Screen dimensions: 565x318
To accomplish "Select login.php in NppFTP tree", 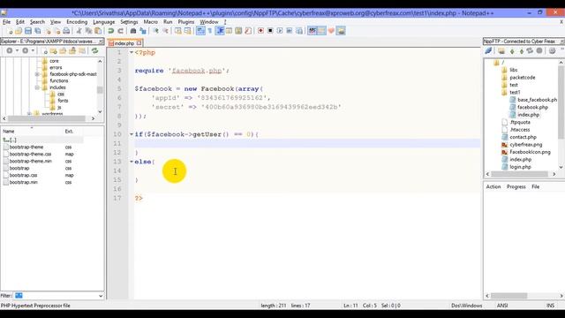I will [520, 167].
